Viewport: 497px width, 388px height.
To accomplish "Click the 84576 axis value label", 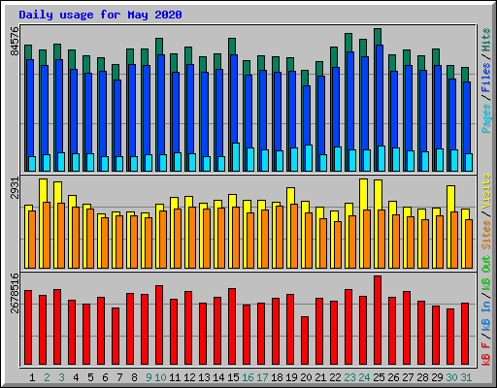I will point(15,41).
